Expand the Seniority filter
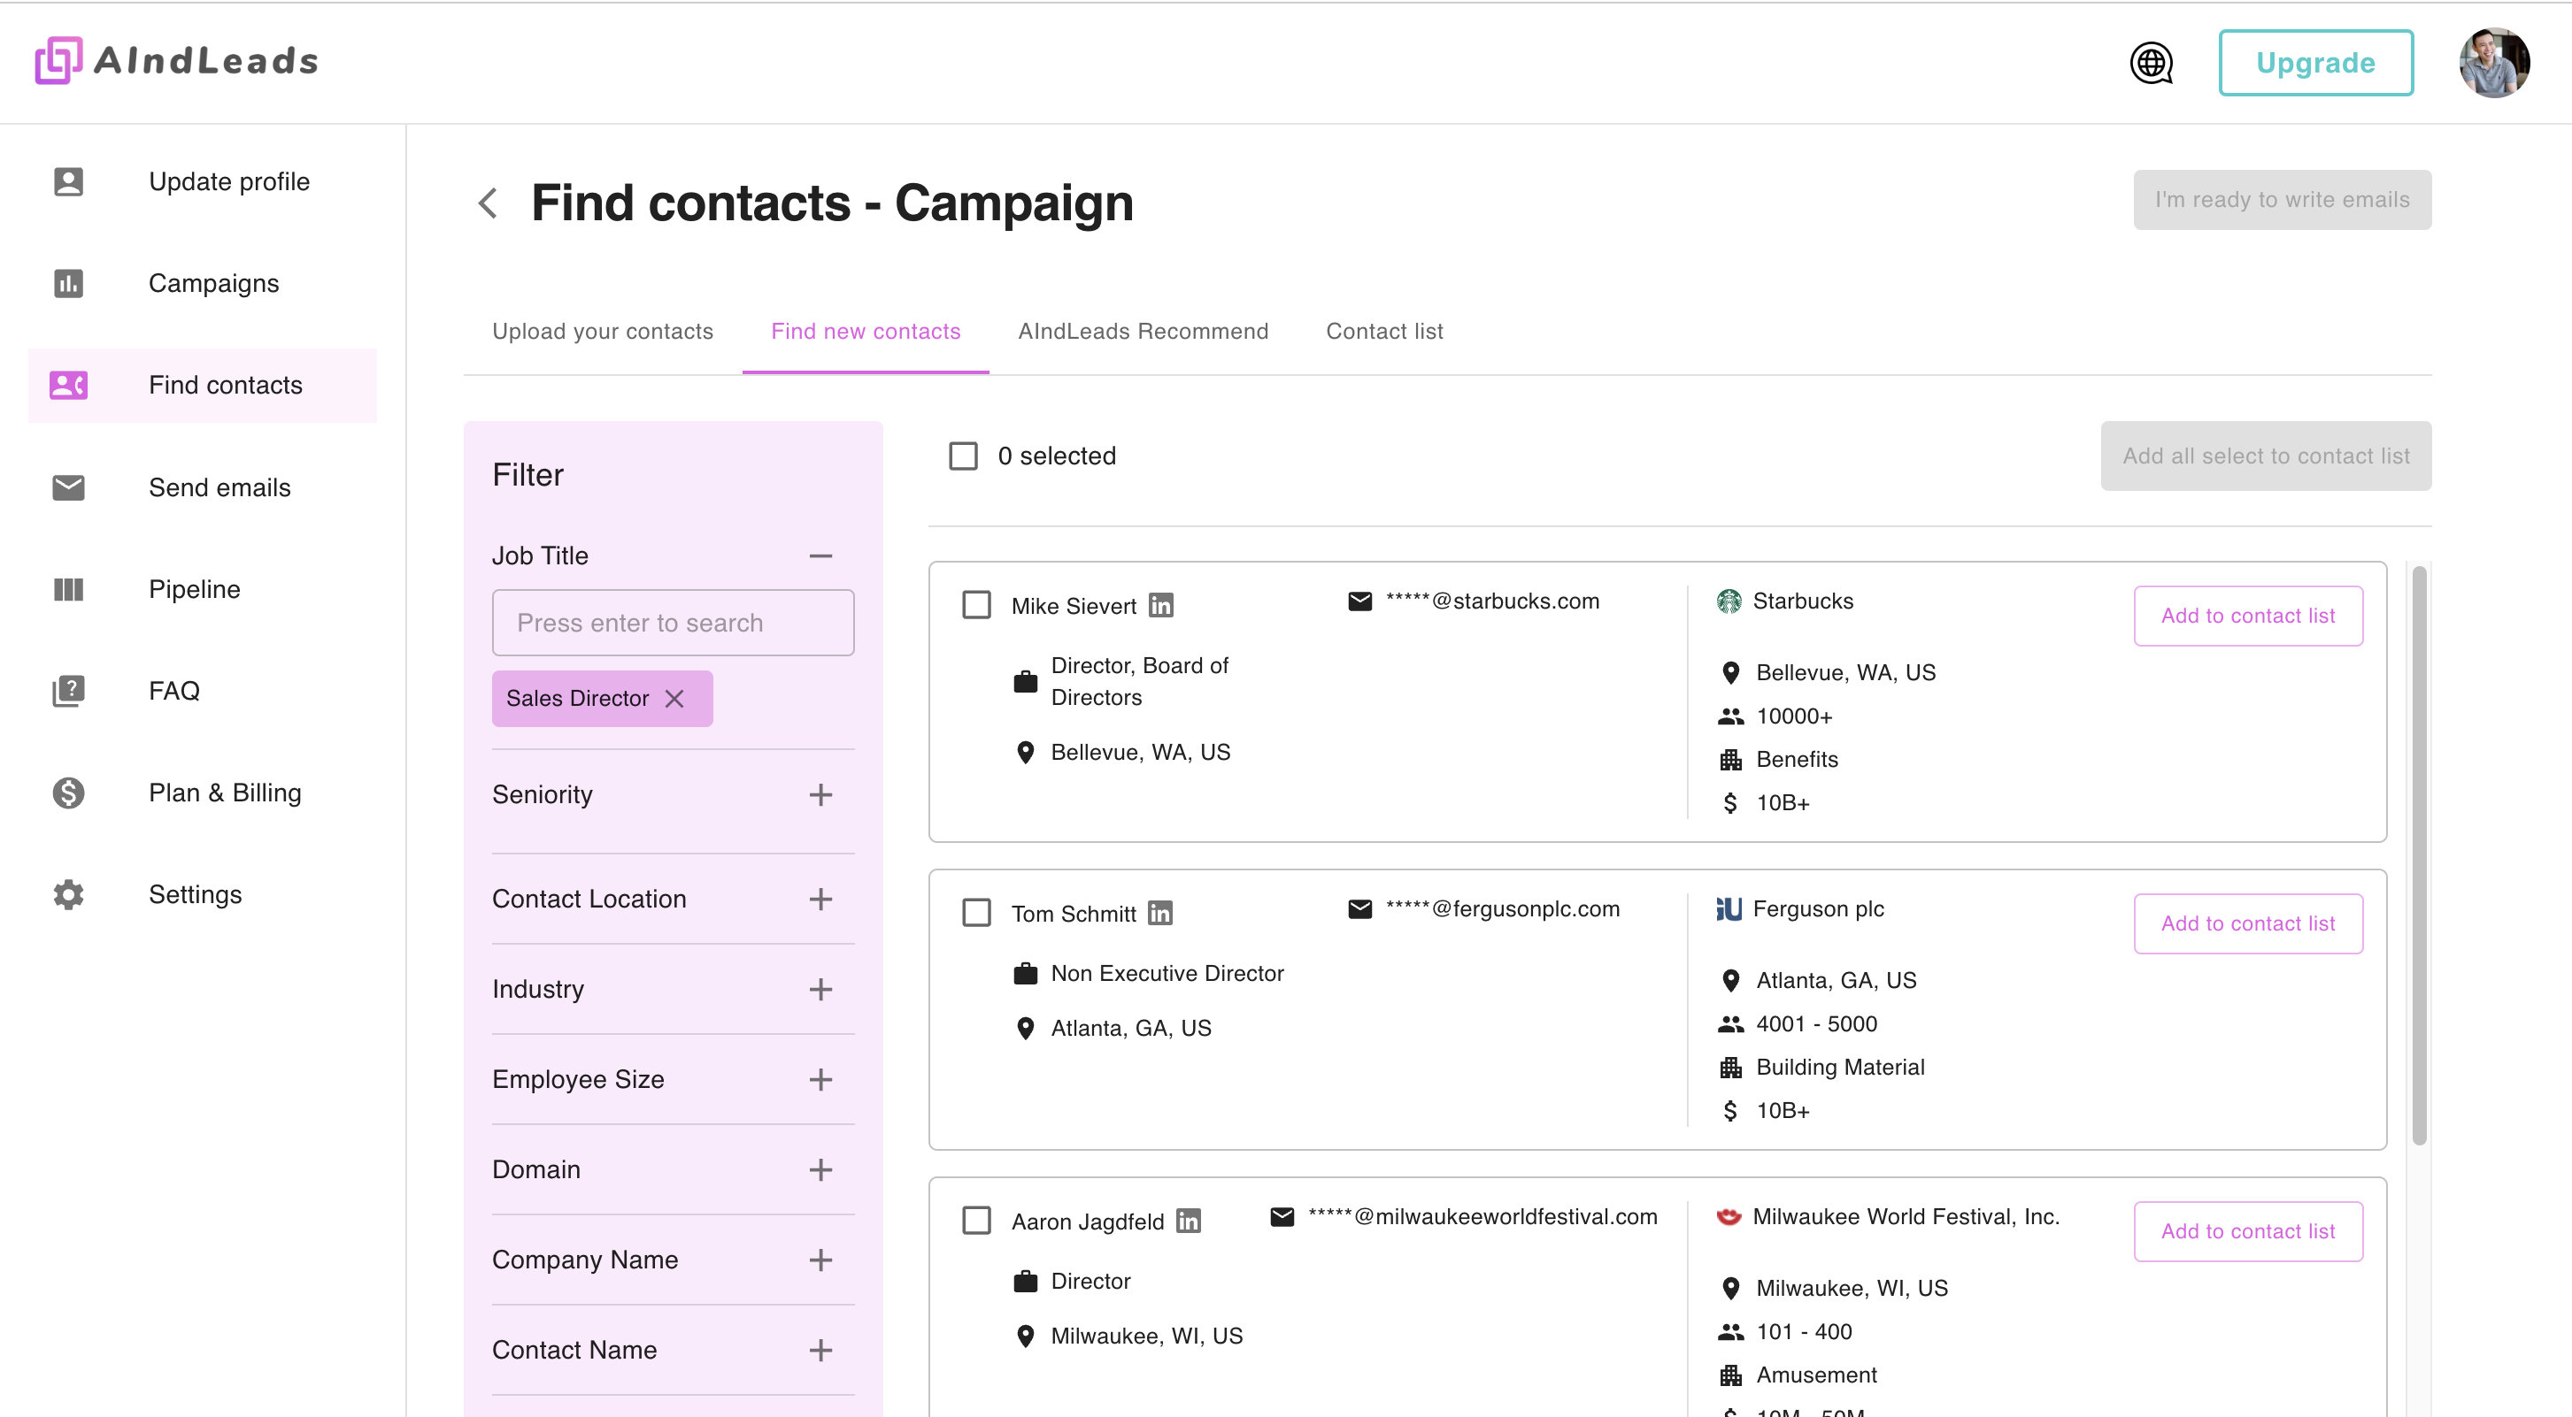Viewport: 2572px width, 1417px height. pos(820,794)
